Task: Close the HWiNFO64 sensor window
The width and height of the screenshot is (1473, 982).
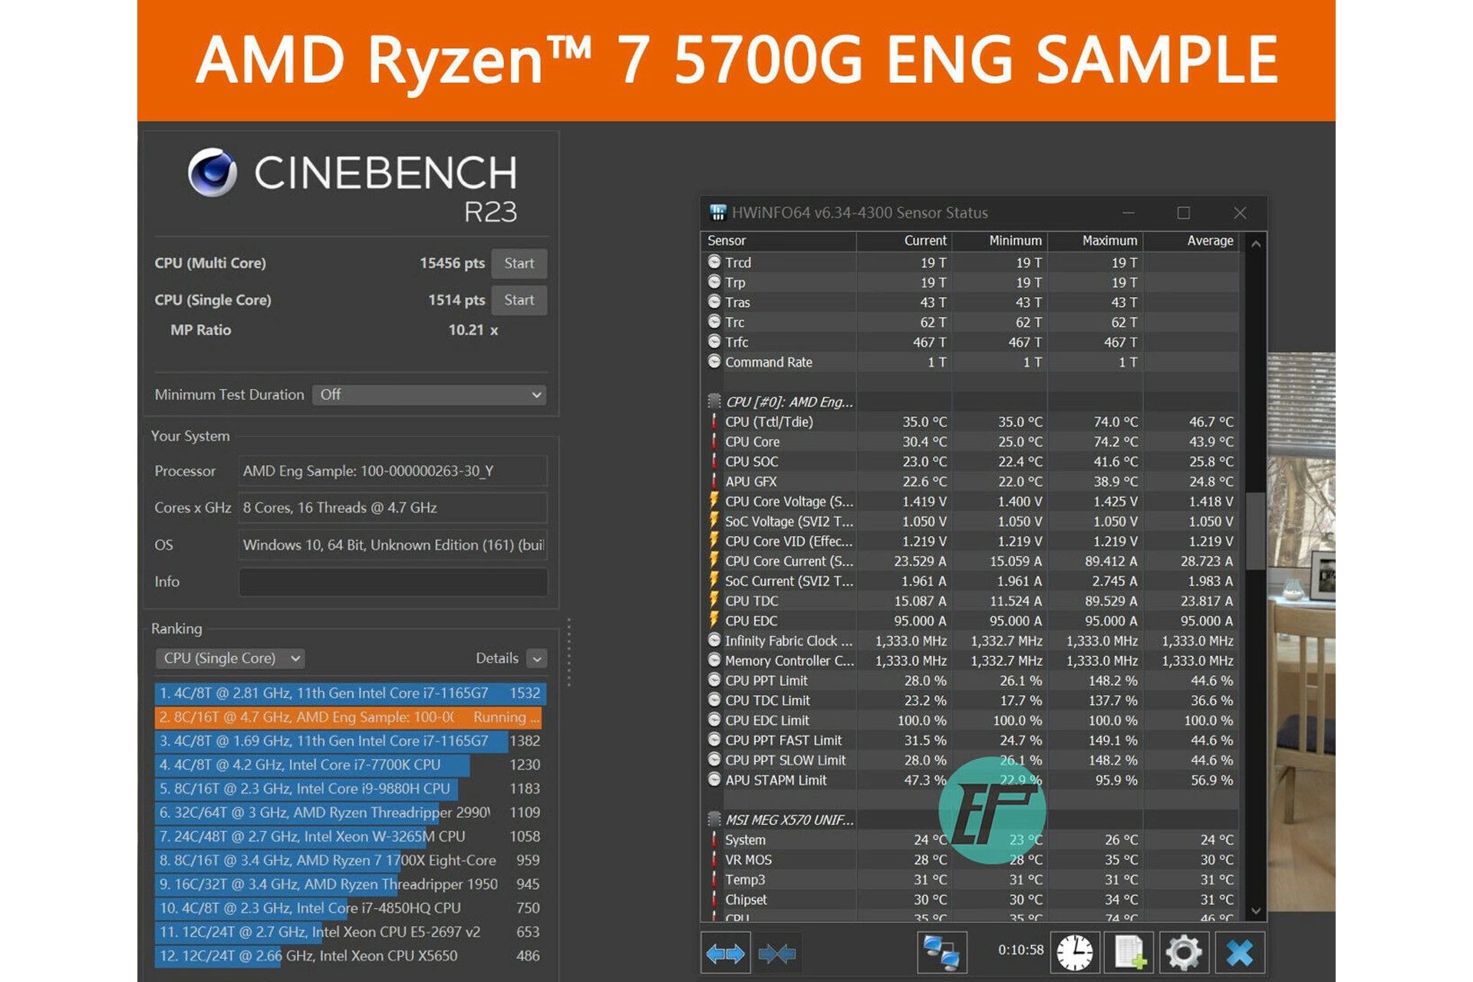Action: pyautogui.click(x=1240, y=213)
